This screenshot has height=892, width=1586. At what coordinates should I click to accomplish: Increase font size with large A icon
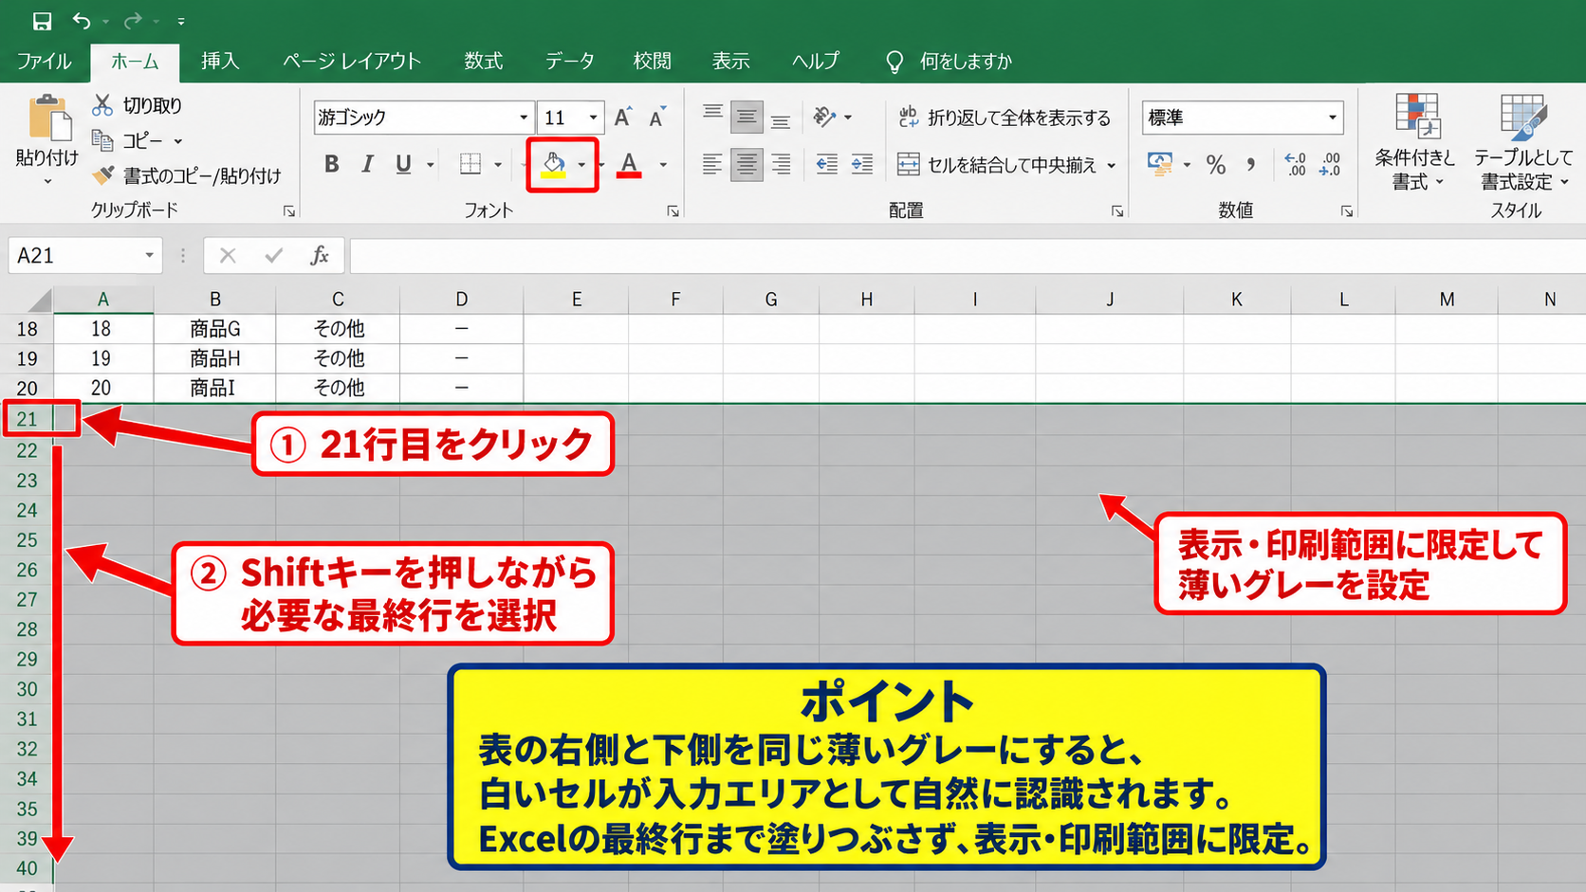point(622,117)
